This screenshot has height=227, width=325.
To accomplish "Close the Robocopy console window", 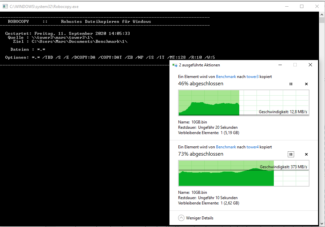I will pos(317,6).
